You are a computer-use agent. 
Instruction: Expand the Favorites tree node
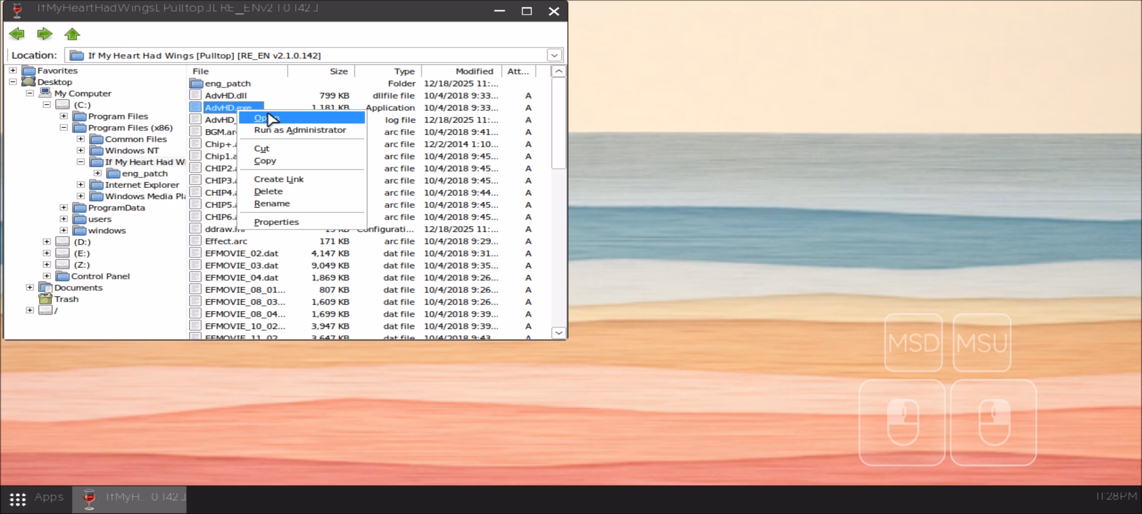click(13, 70)
